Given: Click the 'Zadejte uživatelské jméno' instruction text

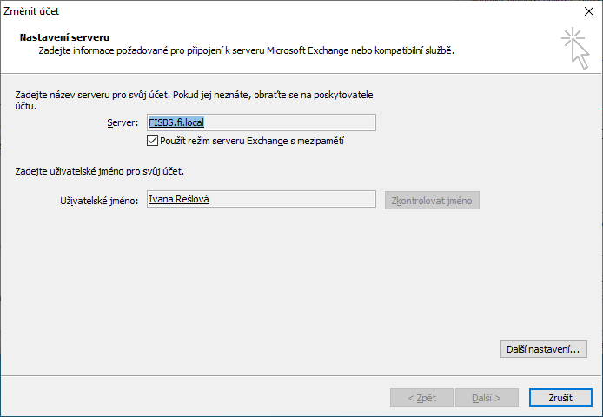Looking at the screenshot, I should tap(100, 171).
